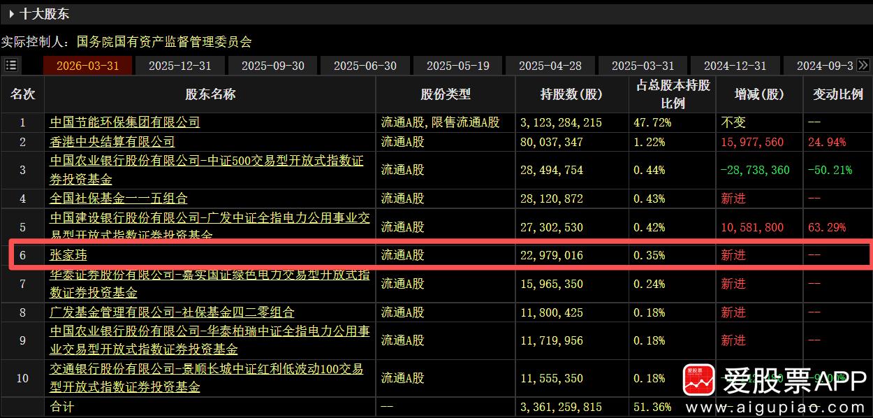
Task: Select the 2026-03-31 date tab
Action: [x=87, y=66]
